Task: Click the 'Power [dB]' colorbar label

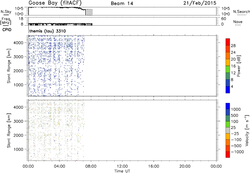Action: pyautogui.click(x=239, y=66)
